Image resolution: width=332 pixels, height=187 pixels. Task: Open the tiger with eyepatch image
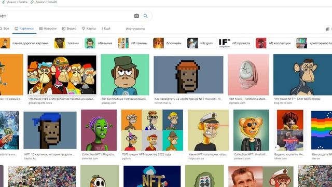(x=251, y=130)
